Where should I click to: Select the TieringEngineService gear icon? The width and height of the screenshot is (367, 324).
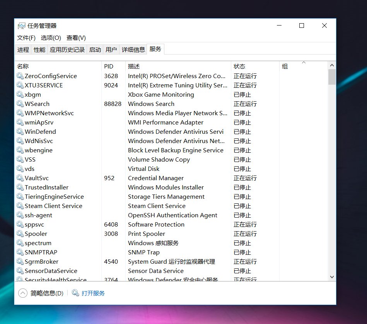[x=20, y=196]
